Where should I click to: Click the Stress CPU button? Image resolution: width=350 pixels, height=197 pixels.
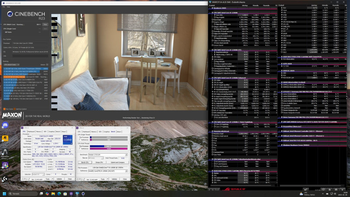pyautogui.click(x=99, y=162)
